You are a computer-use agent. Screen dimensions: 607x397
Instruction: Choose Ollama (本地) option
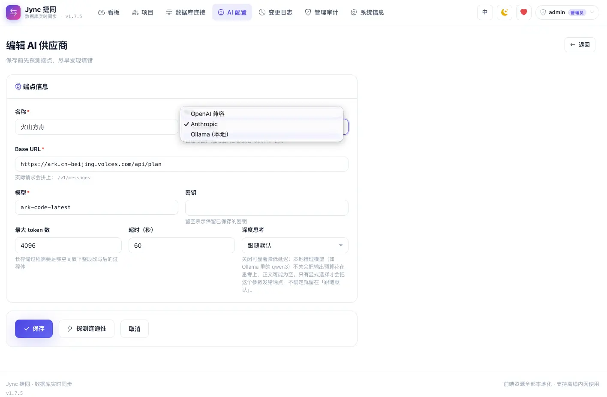point(261,134)
